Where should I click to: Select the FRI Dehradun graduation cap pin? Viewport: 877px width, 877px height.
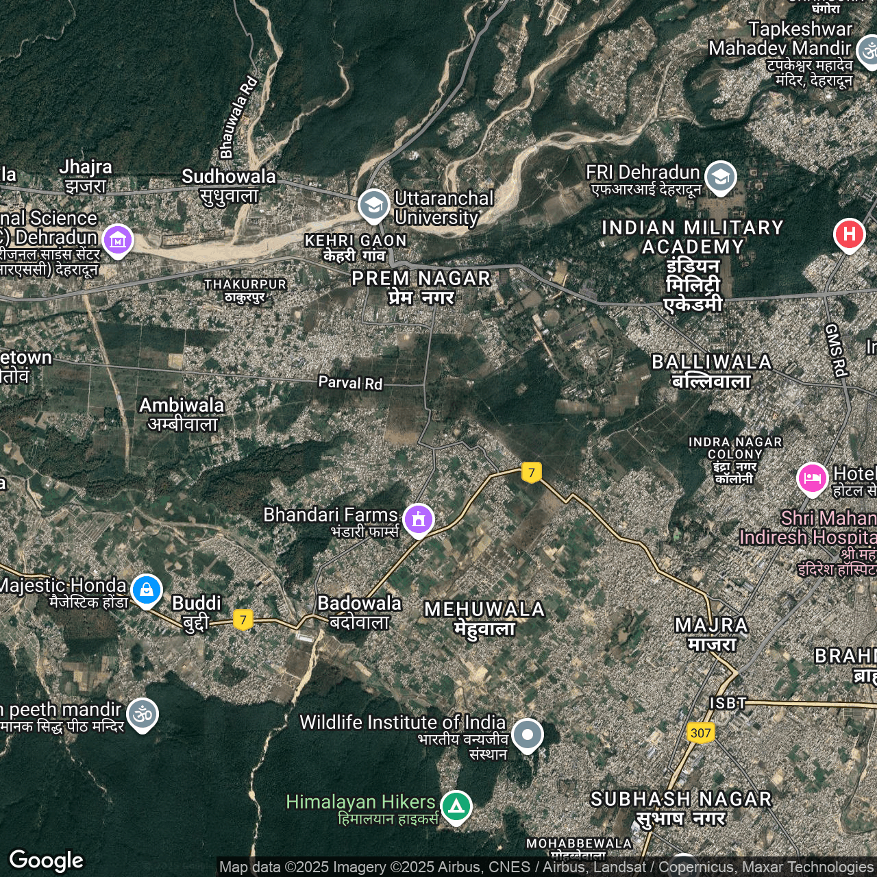click(x=720, y=177)
